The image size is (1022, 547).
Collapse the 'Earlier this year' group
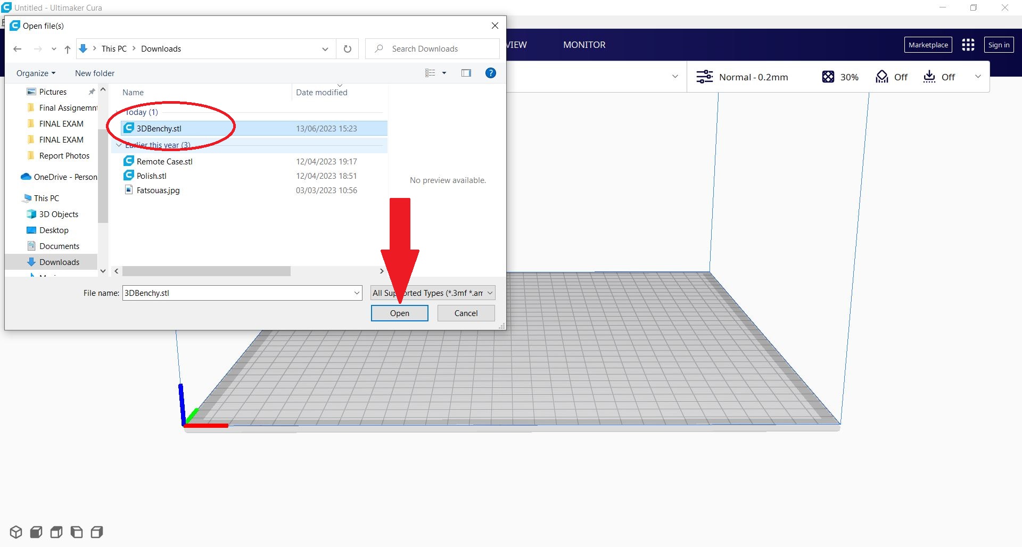[x=119, y=145]
